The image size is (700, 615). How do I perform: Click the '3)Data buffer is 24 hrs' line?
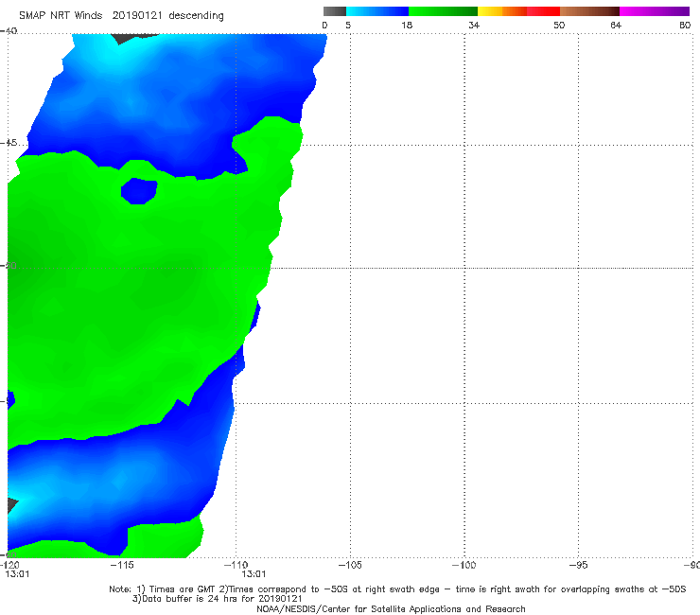point(217,599)
